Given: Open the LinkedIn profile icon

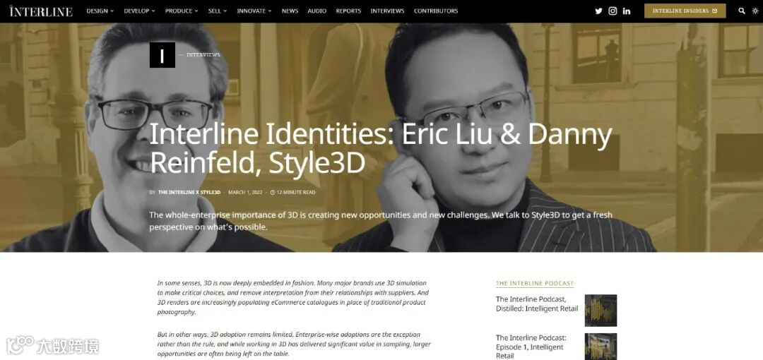Looking at the screenshot, I should click(x=627, y=11).
